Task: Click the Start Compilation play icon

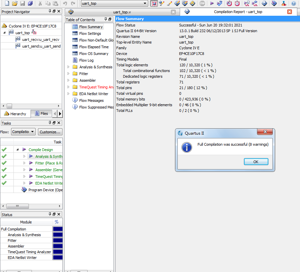Action: pyautogui.click(x=212, y=3)
